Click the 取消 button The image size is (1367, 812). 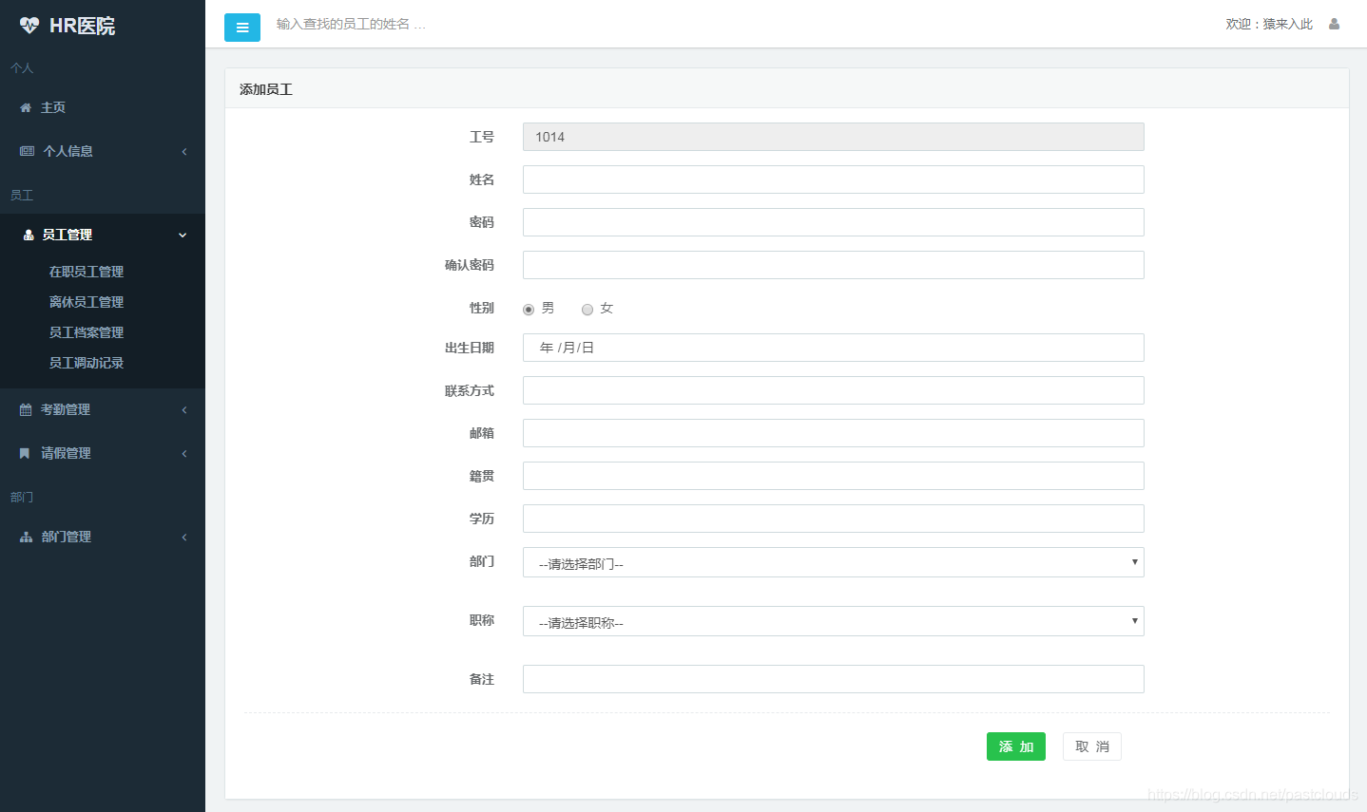[x=1092, y=746]
